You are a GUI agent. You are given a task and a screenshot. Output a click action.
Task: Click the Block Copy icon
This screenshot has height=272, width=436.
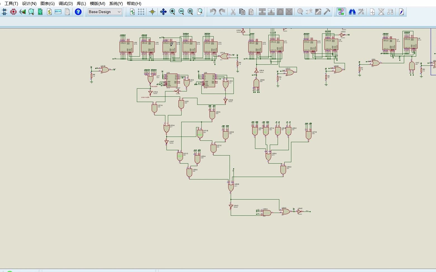coord(262,12)
